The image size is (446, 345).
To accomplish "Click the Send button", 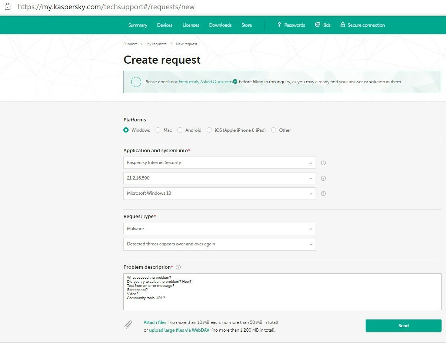I will coord(403,326).
